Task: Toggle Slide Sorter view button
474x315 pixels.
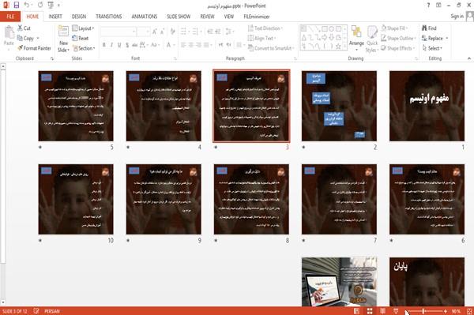Action: [x=370, y=311]
